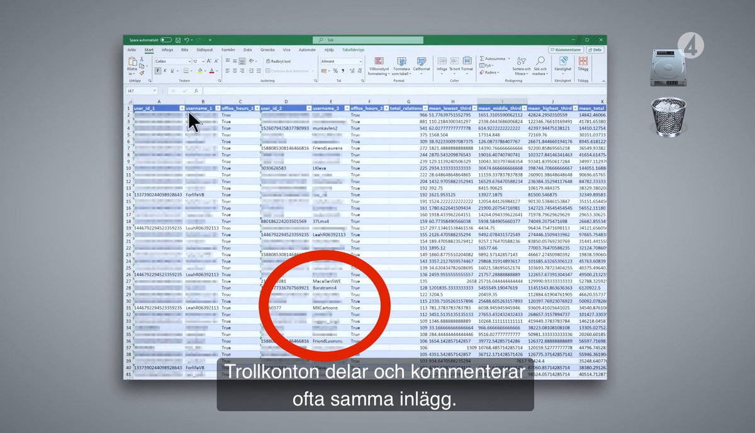Toggle italic K formatting
The height and width of the screenshot is (433, 755).
[165, 71]
